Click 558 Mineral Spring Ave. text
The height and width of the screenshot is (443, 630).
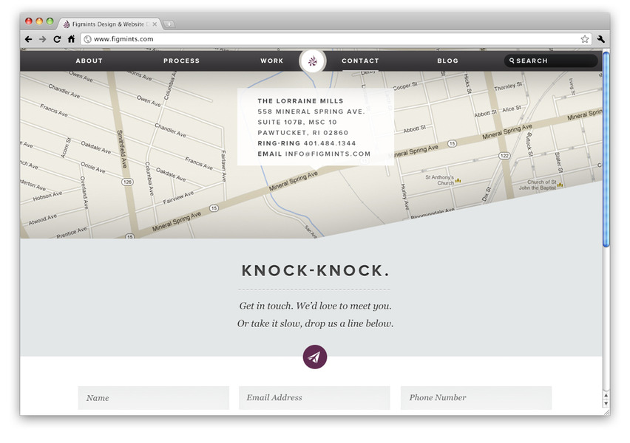(311, 111)
